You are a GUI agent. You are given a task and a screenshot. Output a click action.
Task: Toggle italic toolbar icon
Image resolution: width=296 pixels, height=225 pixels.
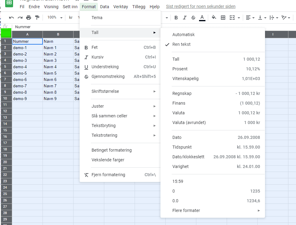tap(185, 18)
